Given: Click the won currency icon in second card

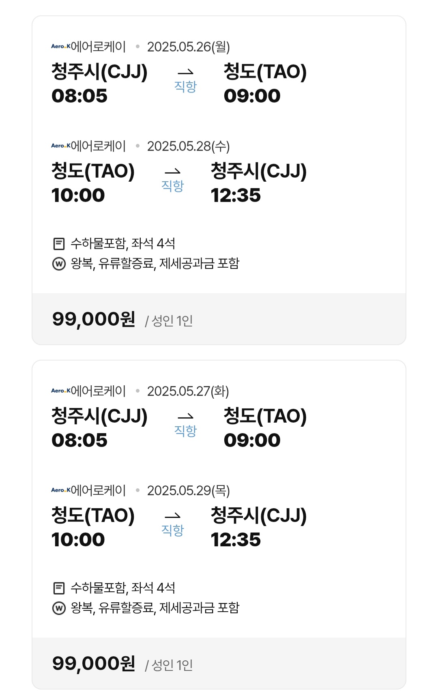Looking at the screenshot, I should pyautogui.click(x=59, y=608).
